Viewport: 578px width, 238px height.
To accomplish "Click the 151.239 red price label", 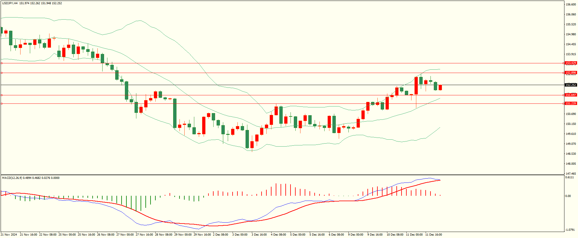I will tap(570, 103).
